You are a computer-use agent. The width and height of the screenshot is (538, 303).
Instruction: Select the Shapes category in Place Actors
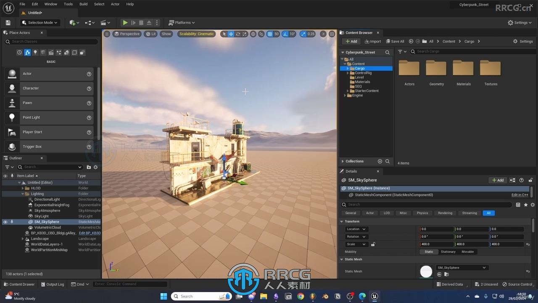pos(43,53)
